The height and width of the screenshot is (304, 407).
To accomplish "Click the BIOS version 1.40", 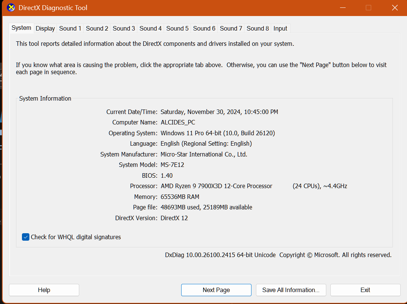I will (x=167, y=175).
